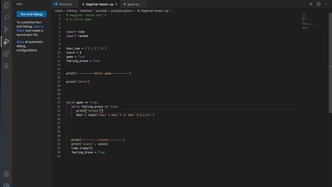Click the RUN panel title
This screenshot has width=332, height=187.
pyautogui.click(x=19, y=4)
